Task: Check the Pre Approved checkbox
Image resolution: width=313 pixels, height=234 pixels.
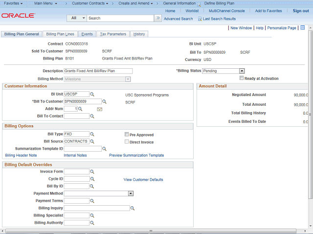Action: tap(127, 135)
